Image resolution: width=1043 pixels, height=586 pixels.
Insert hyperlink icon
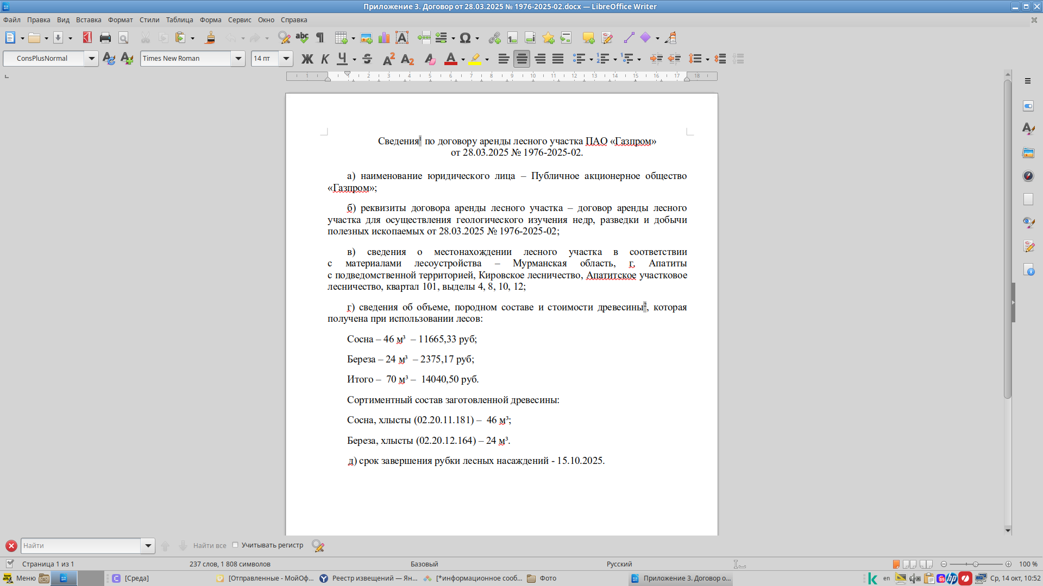coord(494,37)
